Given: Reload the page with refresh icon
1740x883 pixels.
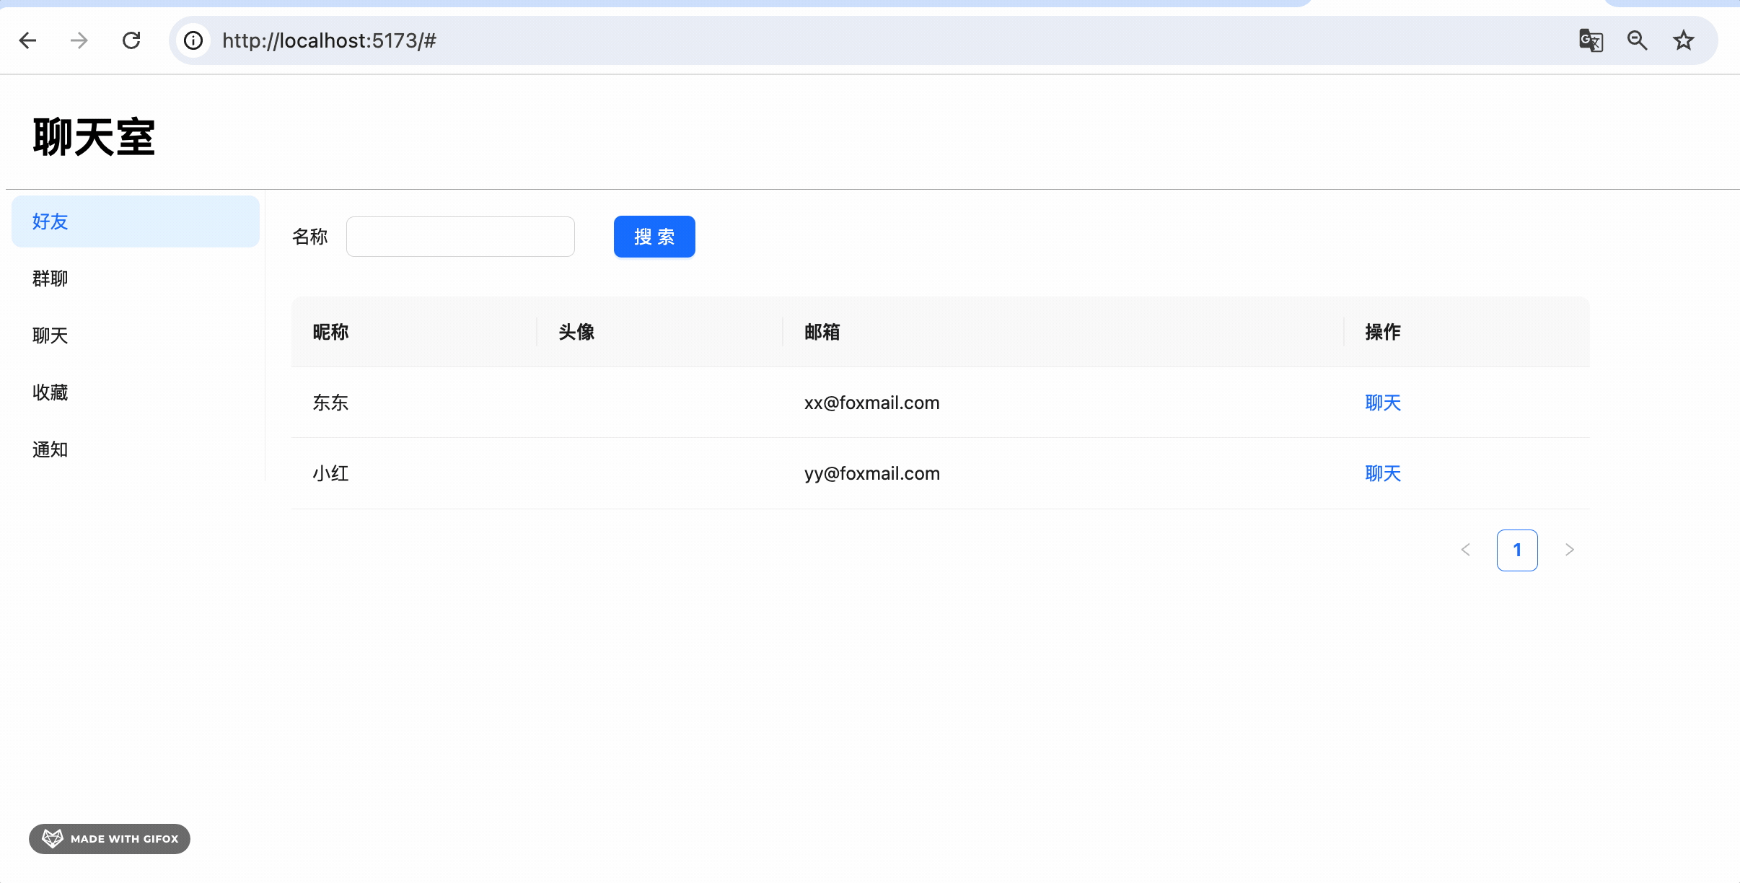Looking at the screenshot, I should pos(131,40).
